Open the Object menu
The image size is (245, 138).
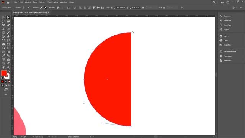coord(28,2)
